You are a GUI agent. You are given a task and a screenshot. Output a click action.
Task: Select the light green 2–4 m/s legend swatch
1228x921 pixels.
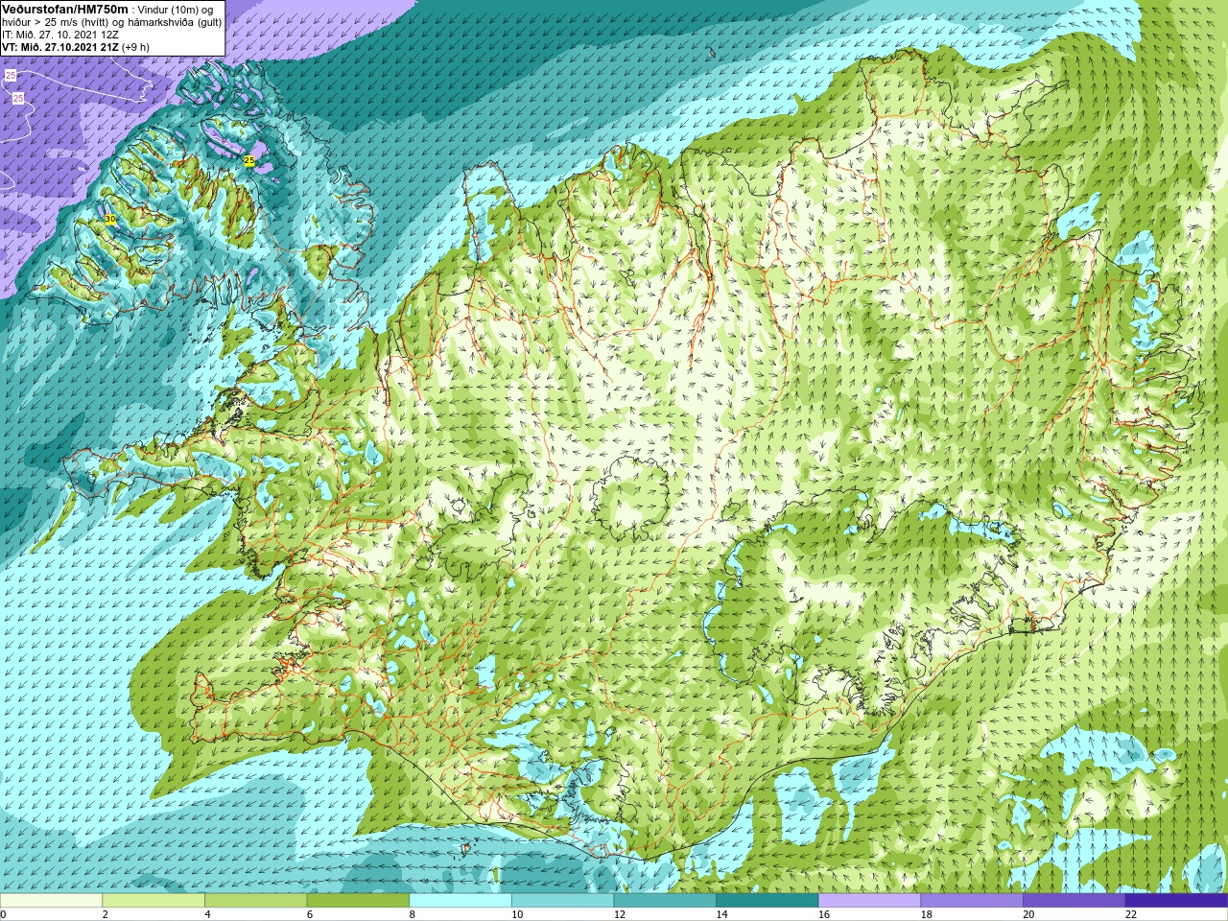pos(153,901)
